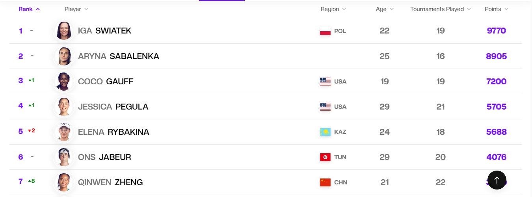Click the 9770 points value
The width and height of the screenshot is (532, 197).
pyautogui.click(x=496, y=31)
